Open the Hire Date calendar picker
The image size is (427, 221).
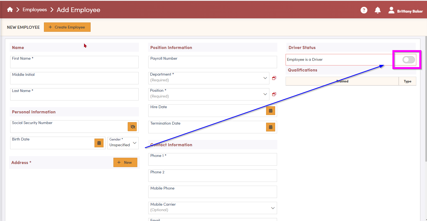pos(270,111)
